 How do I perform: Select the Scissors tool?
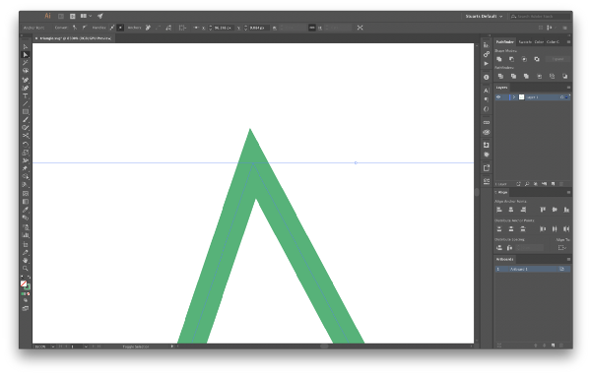[x=26, y=136]
